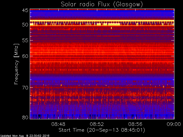
Task: Click the blue band just below 45 MHz
Action: (102, 14)
